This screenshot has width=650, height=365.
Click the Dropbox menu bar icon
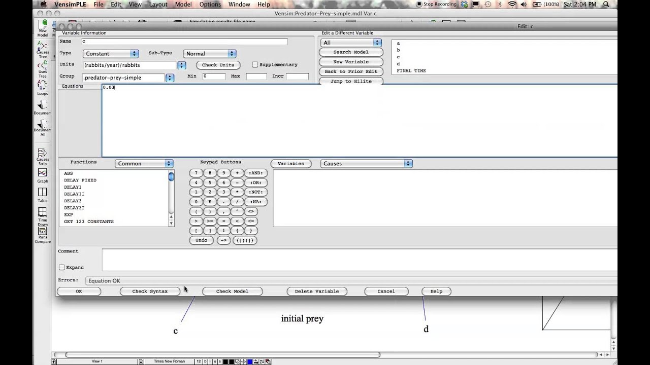(x=464, y=5)
